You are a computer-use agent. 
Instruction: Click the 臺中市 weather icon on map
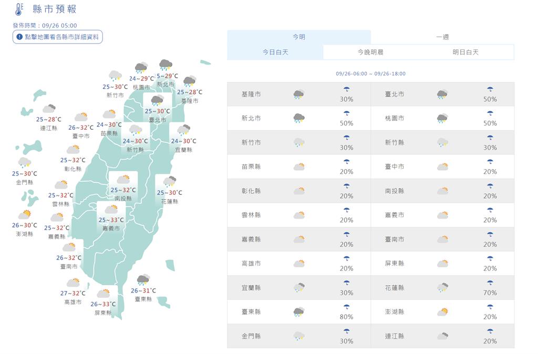pyautogui.click(x=81, y=117)
